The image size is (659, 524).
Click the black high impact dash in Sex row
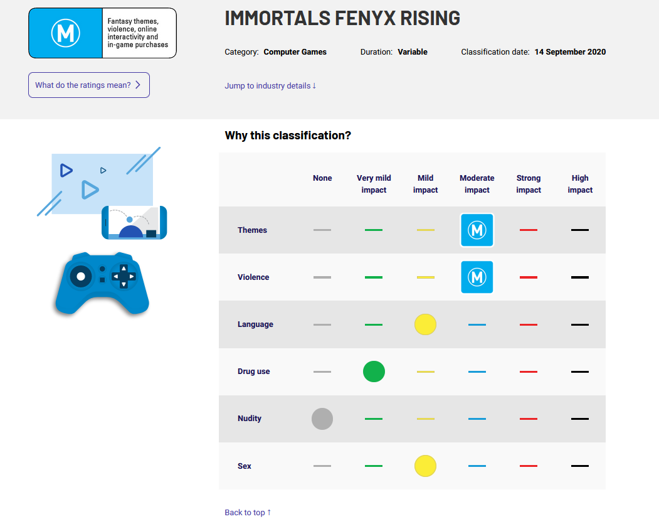(x=580, y=466)
